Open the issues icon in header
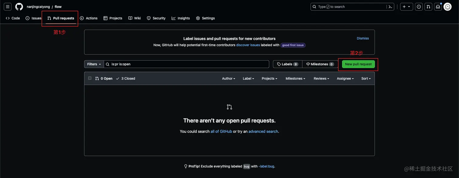The width and height of the screenshot is (459, 178). pyautogui.click(x=419, y=7)
